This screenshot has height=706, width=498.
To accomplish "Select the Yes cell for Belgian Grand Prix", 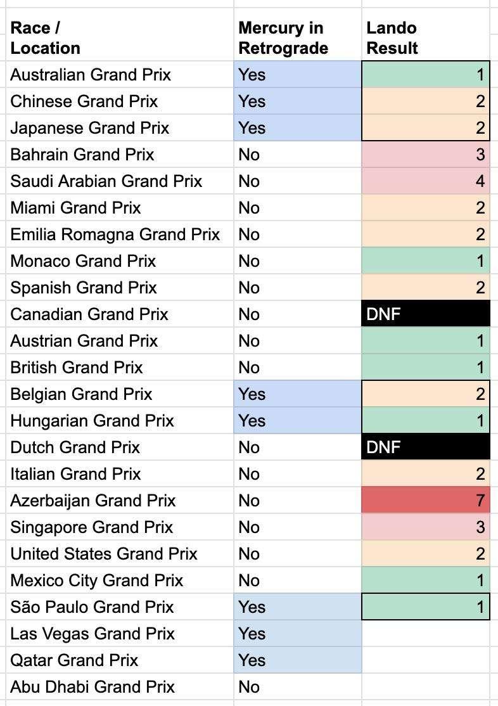I will 297,394.
